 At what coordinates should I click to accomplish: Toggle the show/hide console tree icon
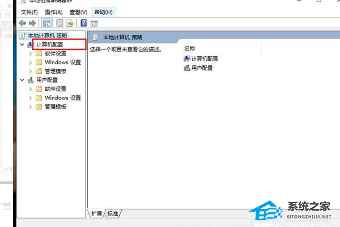coord(46,23)
